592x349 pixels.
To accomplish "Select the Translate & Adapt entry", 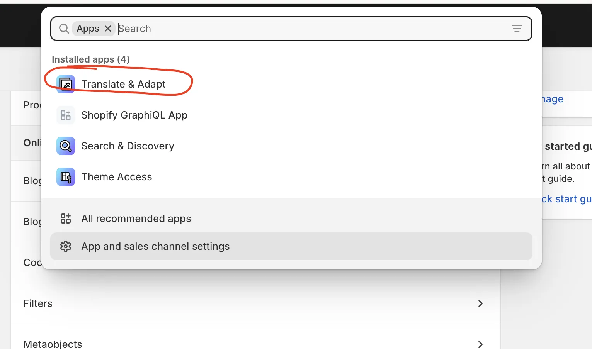I will click(123, 84).
